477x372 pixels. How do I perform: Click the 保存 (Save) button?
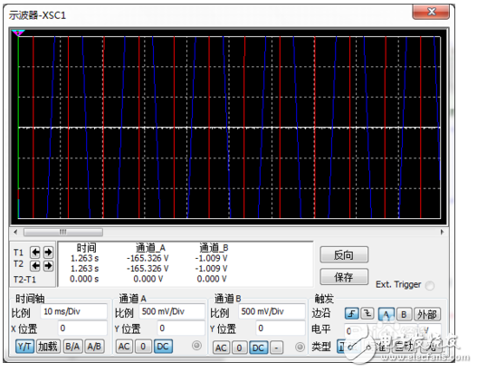tap(344, 277)
